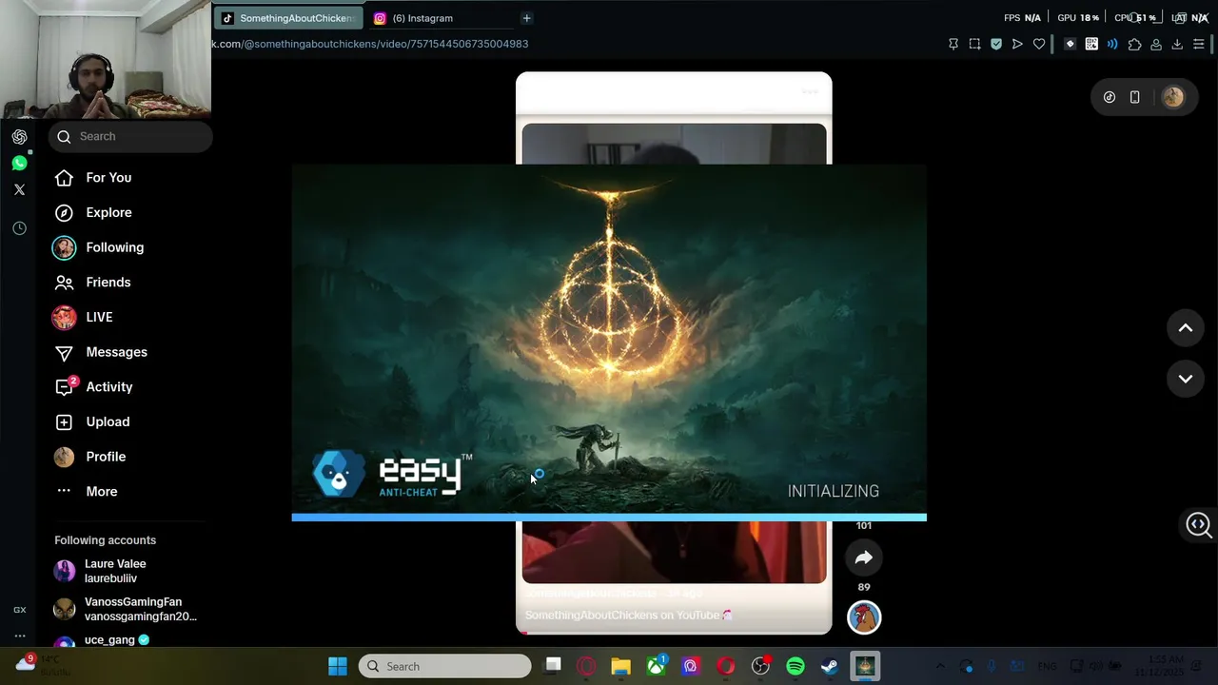Open the Elden Ring taskbar icon

(865, 666)
